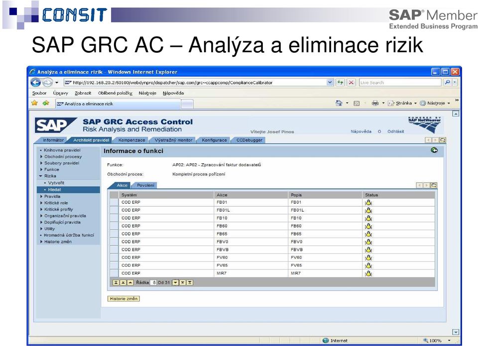This screenshot has width=478, height=346.
Task: Click page-up icon in table footer
Action: coord(123,283)
